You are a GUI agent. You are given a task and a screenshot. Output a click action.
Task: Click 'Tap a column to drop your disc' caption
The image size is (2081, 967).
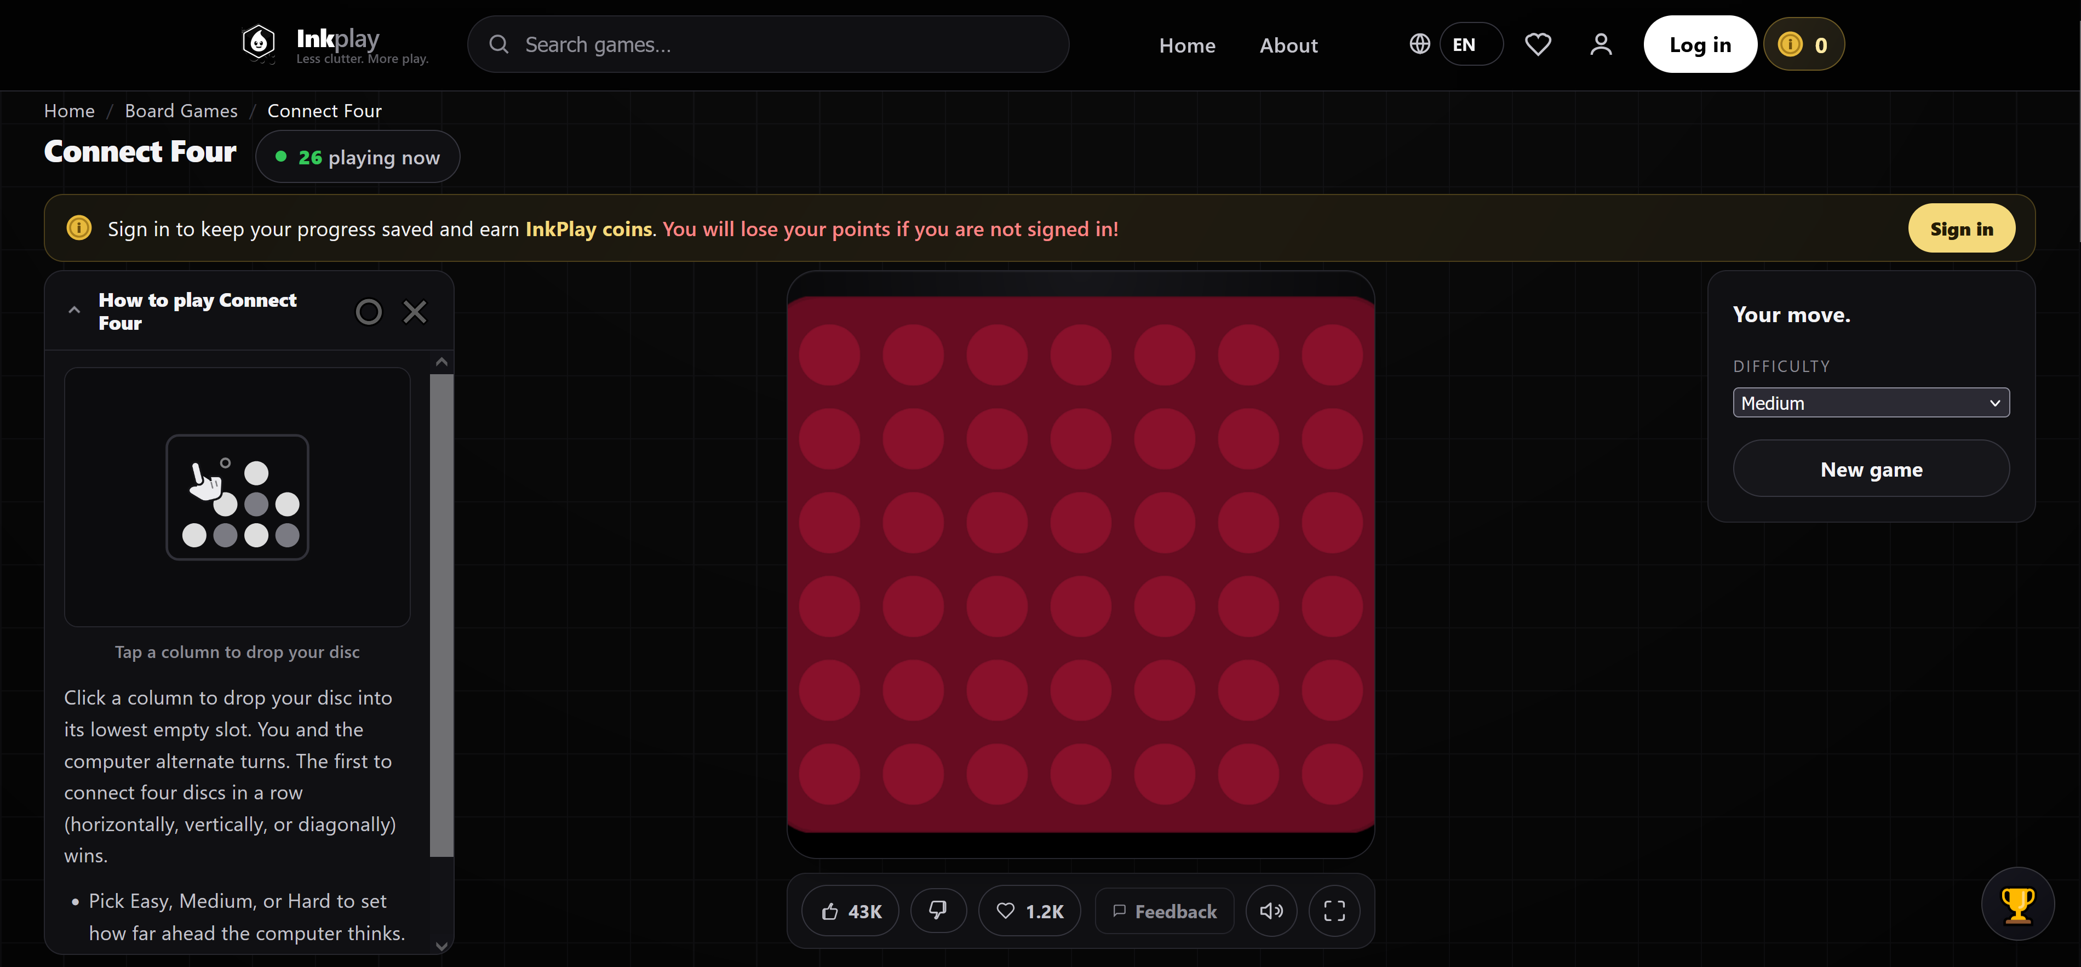point(237,652)
